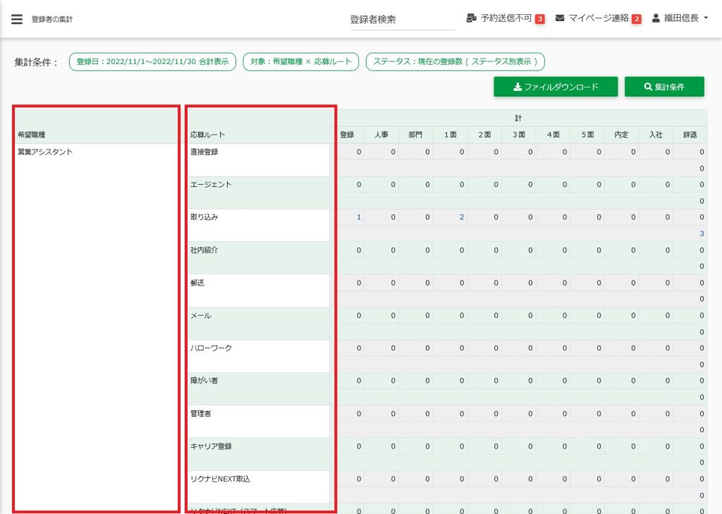
Task: Click the 対象：希望職種 × 応募ルート tag
Action: [x=301, y=62]
